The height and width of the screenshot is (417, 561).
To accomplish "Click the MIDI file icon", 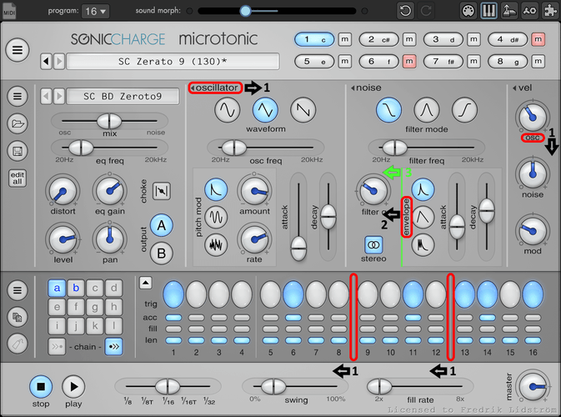I will 9,10.
